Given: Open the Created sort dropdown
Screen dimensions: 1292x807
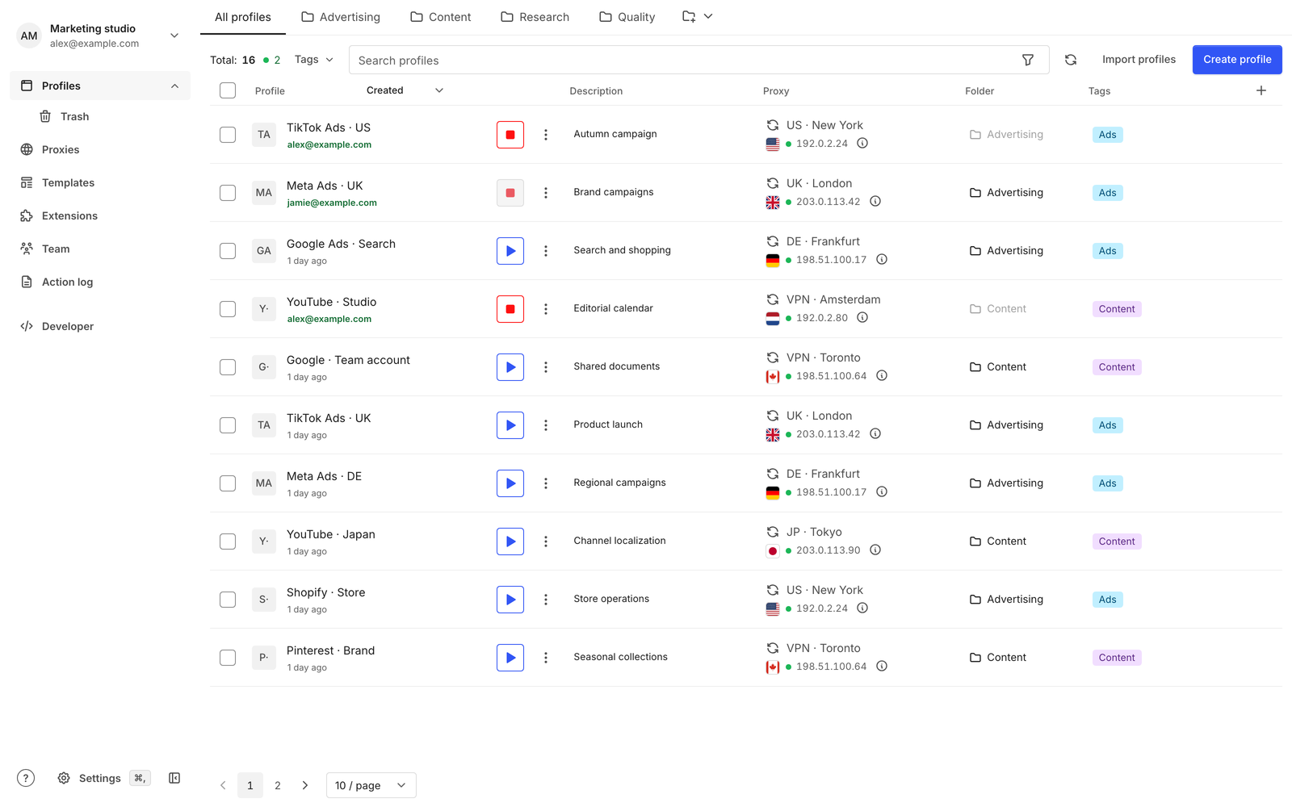Looking at the screenshot, I should coord(405,90).
